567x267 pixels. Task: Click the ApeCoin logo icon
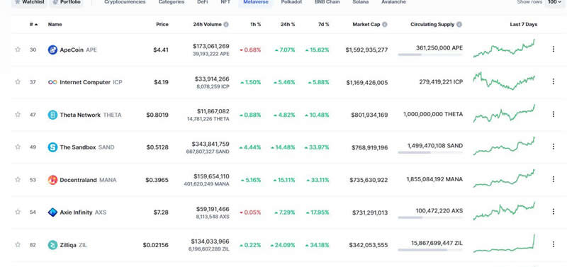(52, 50)
